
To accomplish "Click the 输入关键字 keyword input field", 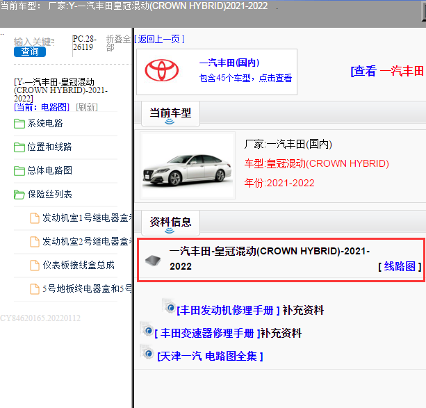I will pos(34,42).
